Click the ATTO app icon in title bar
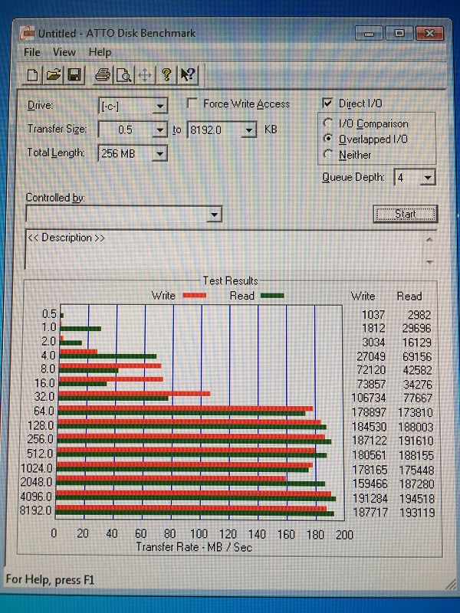The width and height of the screenshot is (460, 613). [x=28, y=33]
